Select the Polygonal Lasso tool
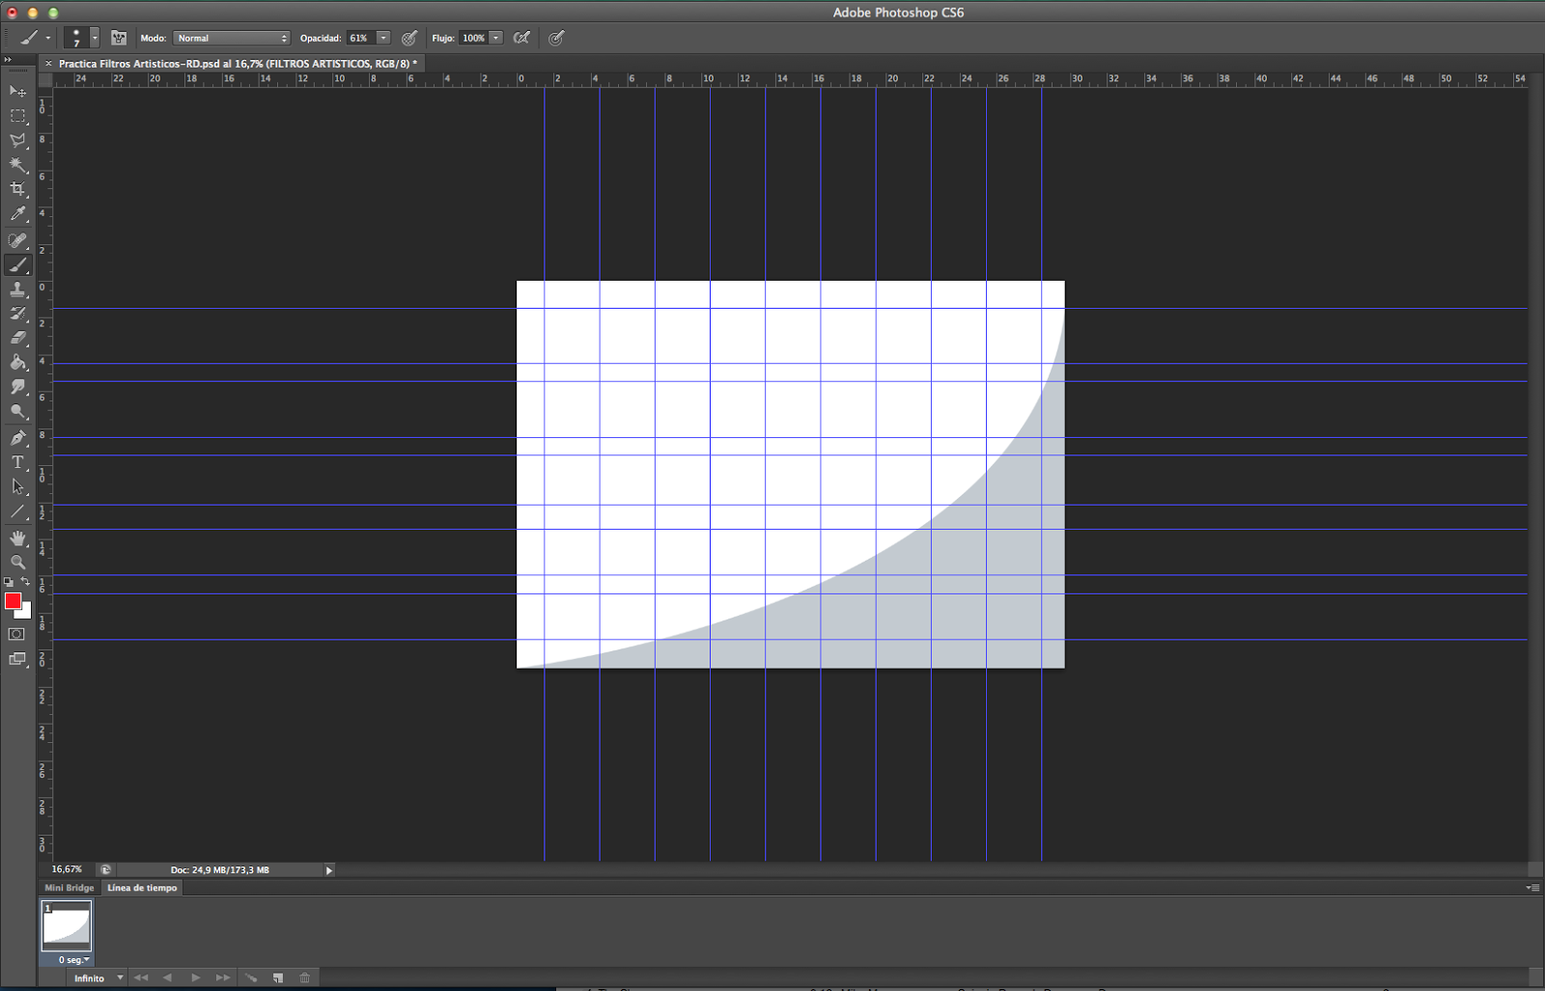1545x991 pixels. (x=17, y=141)
